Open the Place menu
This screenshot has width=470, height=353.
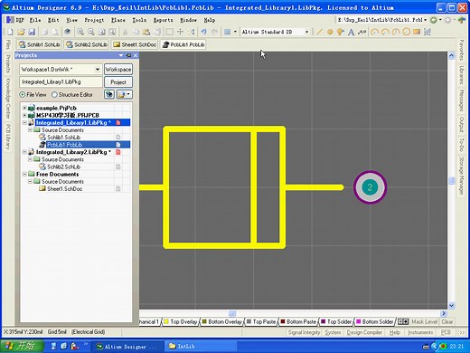[x=117, y=20]
